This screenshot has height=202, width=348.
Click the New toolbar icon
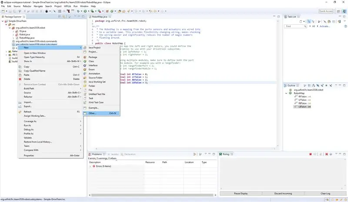[3, 11]
